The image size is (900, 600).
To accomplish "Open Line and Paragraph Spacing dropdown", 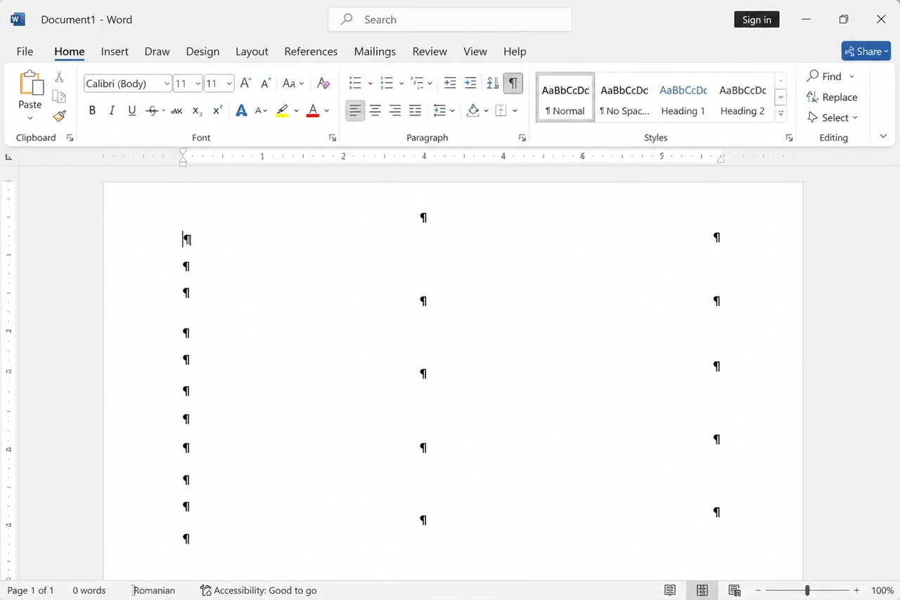I will pyautogui.click(x=444, y=110).
